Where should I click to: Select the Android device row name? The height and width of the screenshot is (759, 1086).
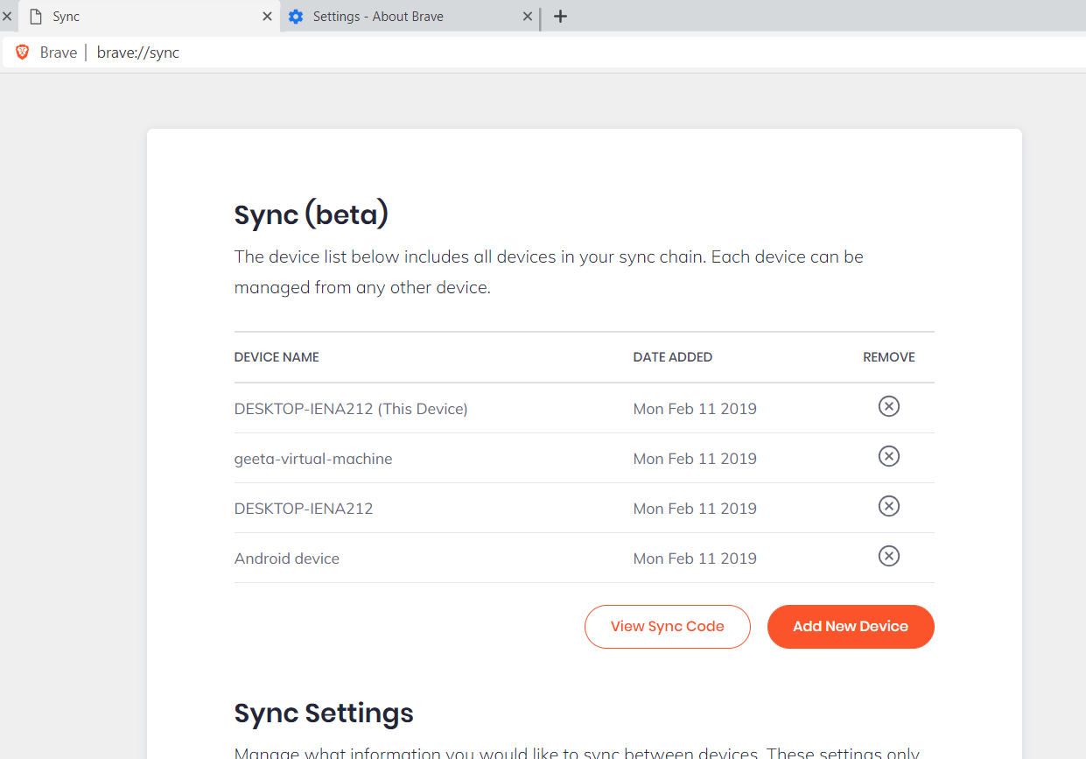(287, 559)
